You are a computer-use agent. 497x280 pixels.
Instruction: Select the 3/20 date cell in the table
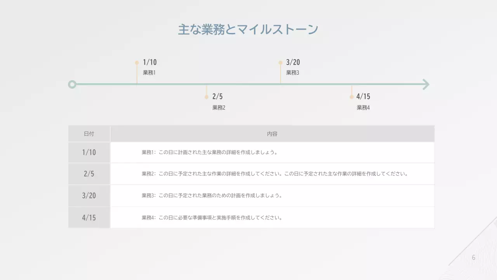(x=89, y=196)
